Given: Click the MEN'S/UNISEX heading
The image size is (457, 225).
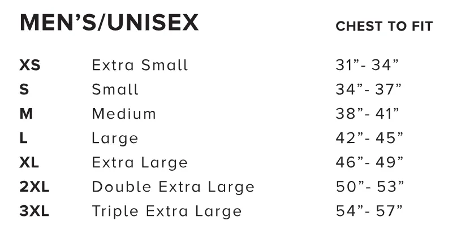Looking at the screenshot, I should click(x=109, y=23).
